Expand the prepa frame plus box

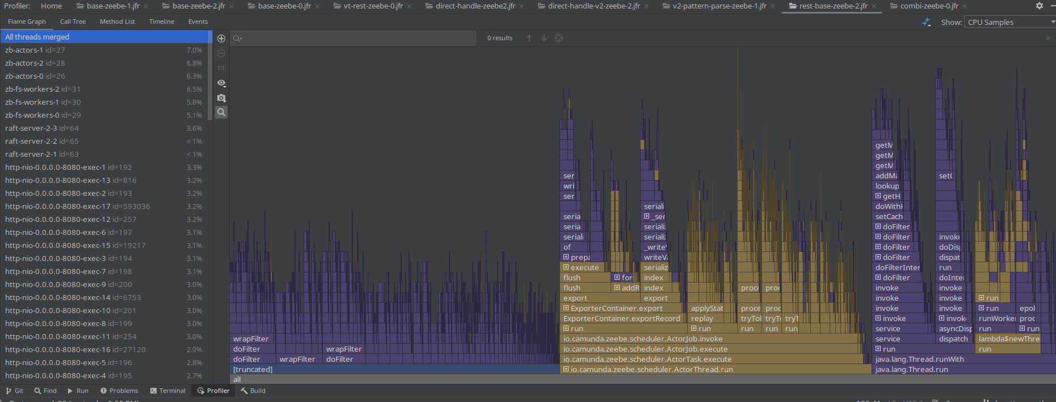(x=566, y=257)
